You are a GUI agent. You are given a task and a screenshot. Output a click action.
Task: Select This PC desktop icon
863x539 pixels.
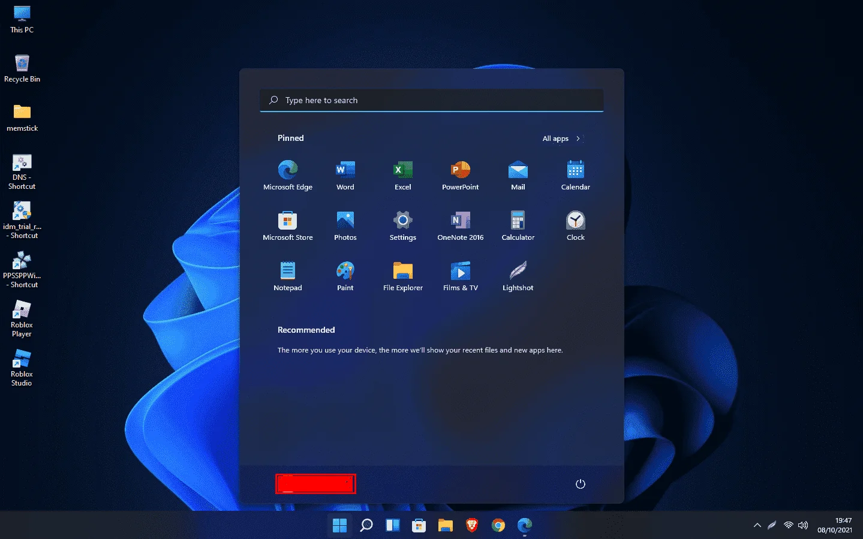(22, 19)
